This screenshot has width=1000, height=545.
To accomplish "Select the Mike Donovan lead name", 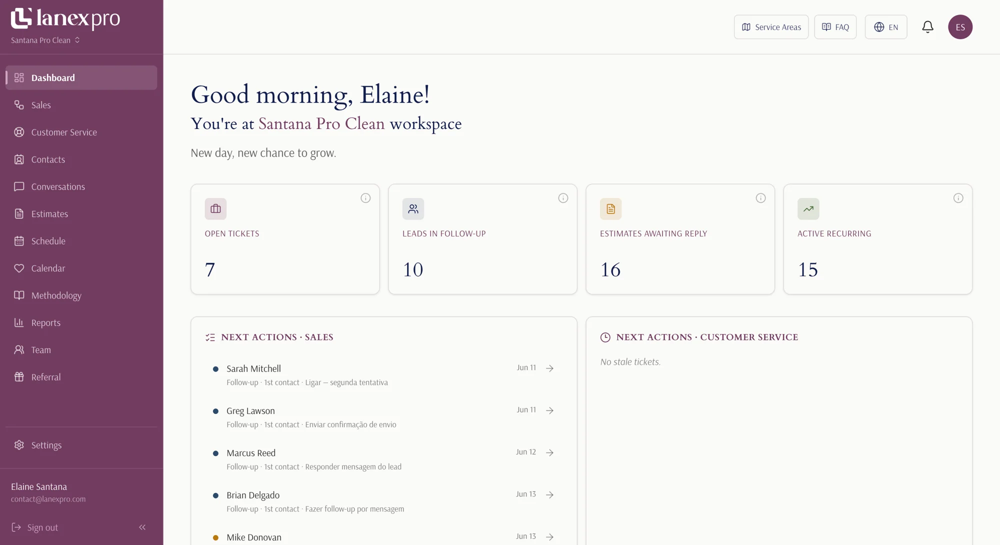I will pyautogui.click(x=254, y=537).
